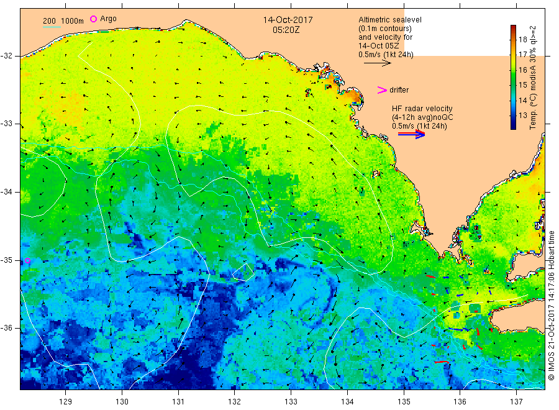Click the '-34' latitude axis label

tap(6, 192)
